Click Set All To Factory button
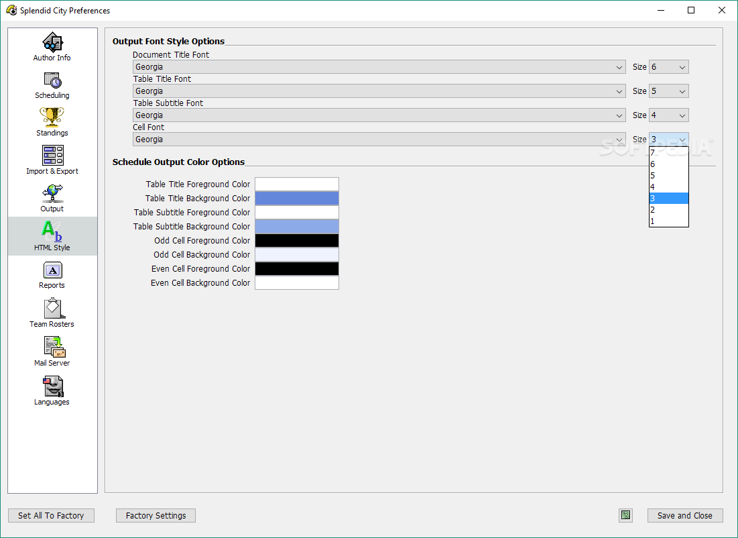Viewport: 738px width, 538px height. (52, 515)
